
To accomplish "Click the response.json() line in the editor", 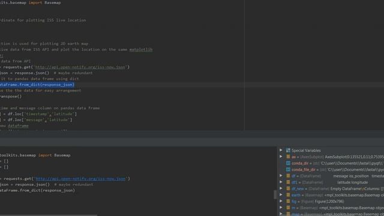I will 25,73.
